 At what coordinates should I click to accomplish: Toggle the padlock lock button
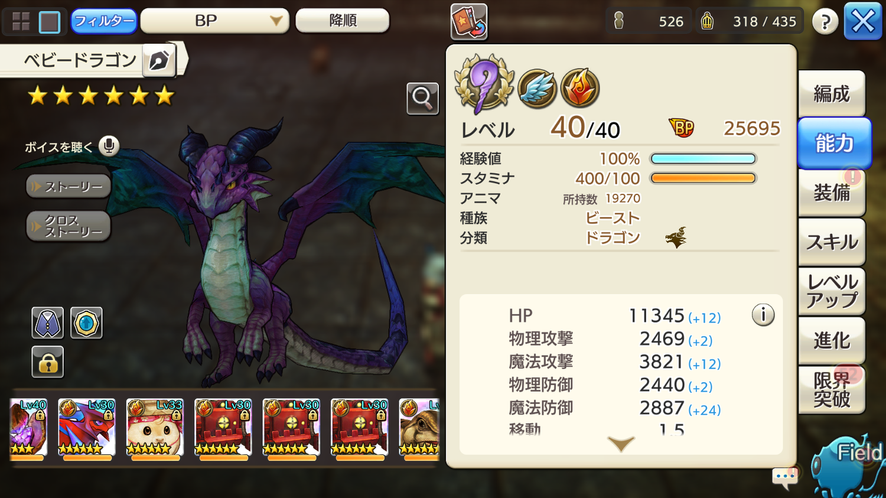click(x=48, y=362)
